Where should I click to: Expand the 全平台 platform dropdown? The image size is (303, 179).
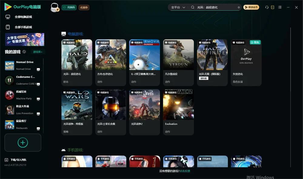(178, 7)
